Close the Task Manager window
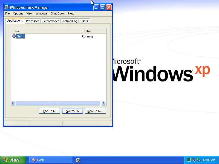This screenshot has width=219, height=164. point(109,7)
